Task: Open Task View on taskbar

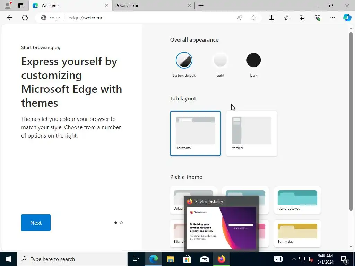Action: tap(136, 259)
